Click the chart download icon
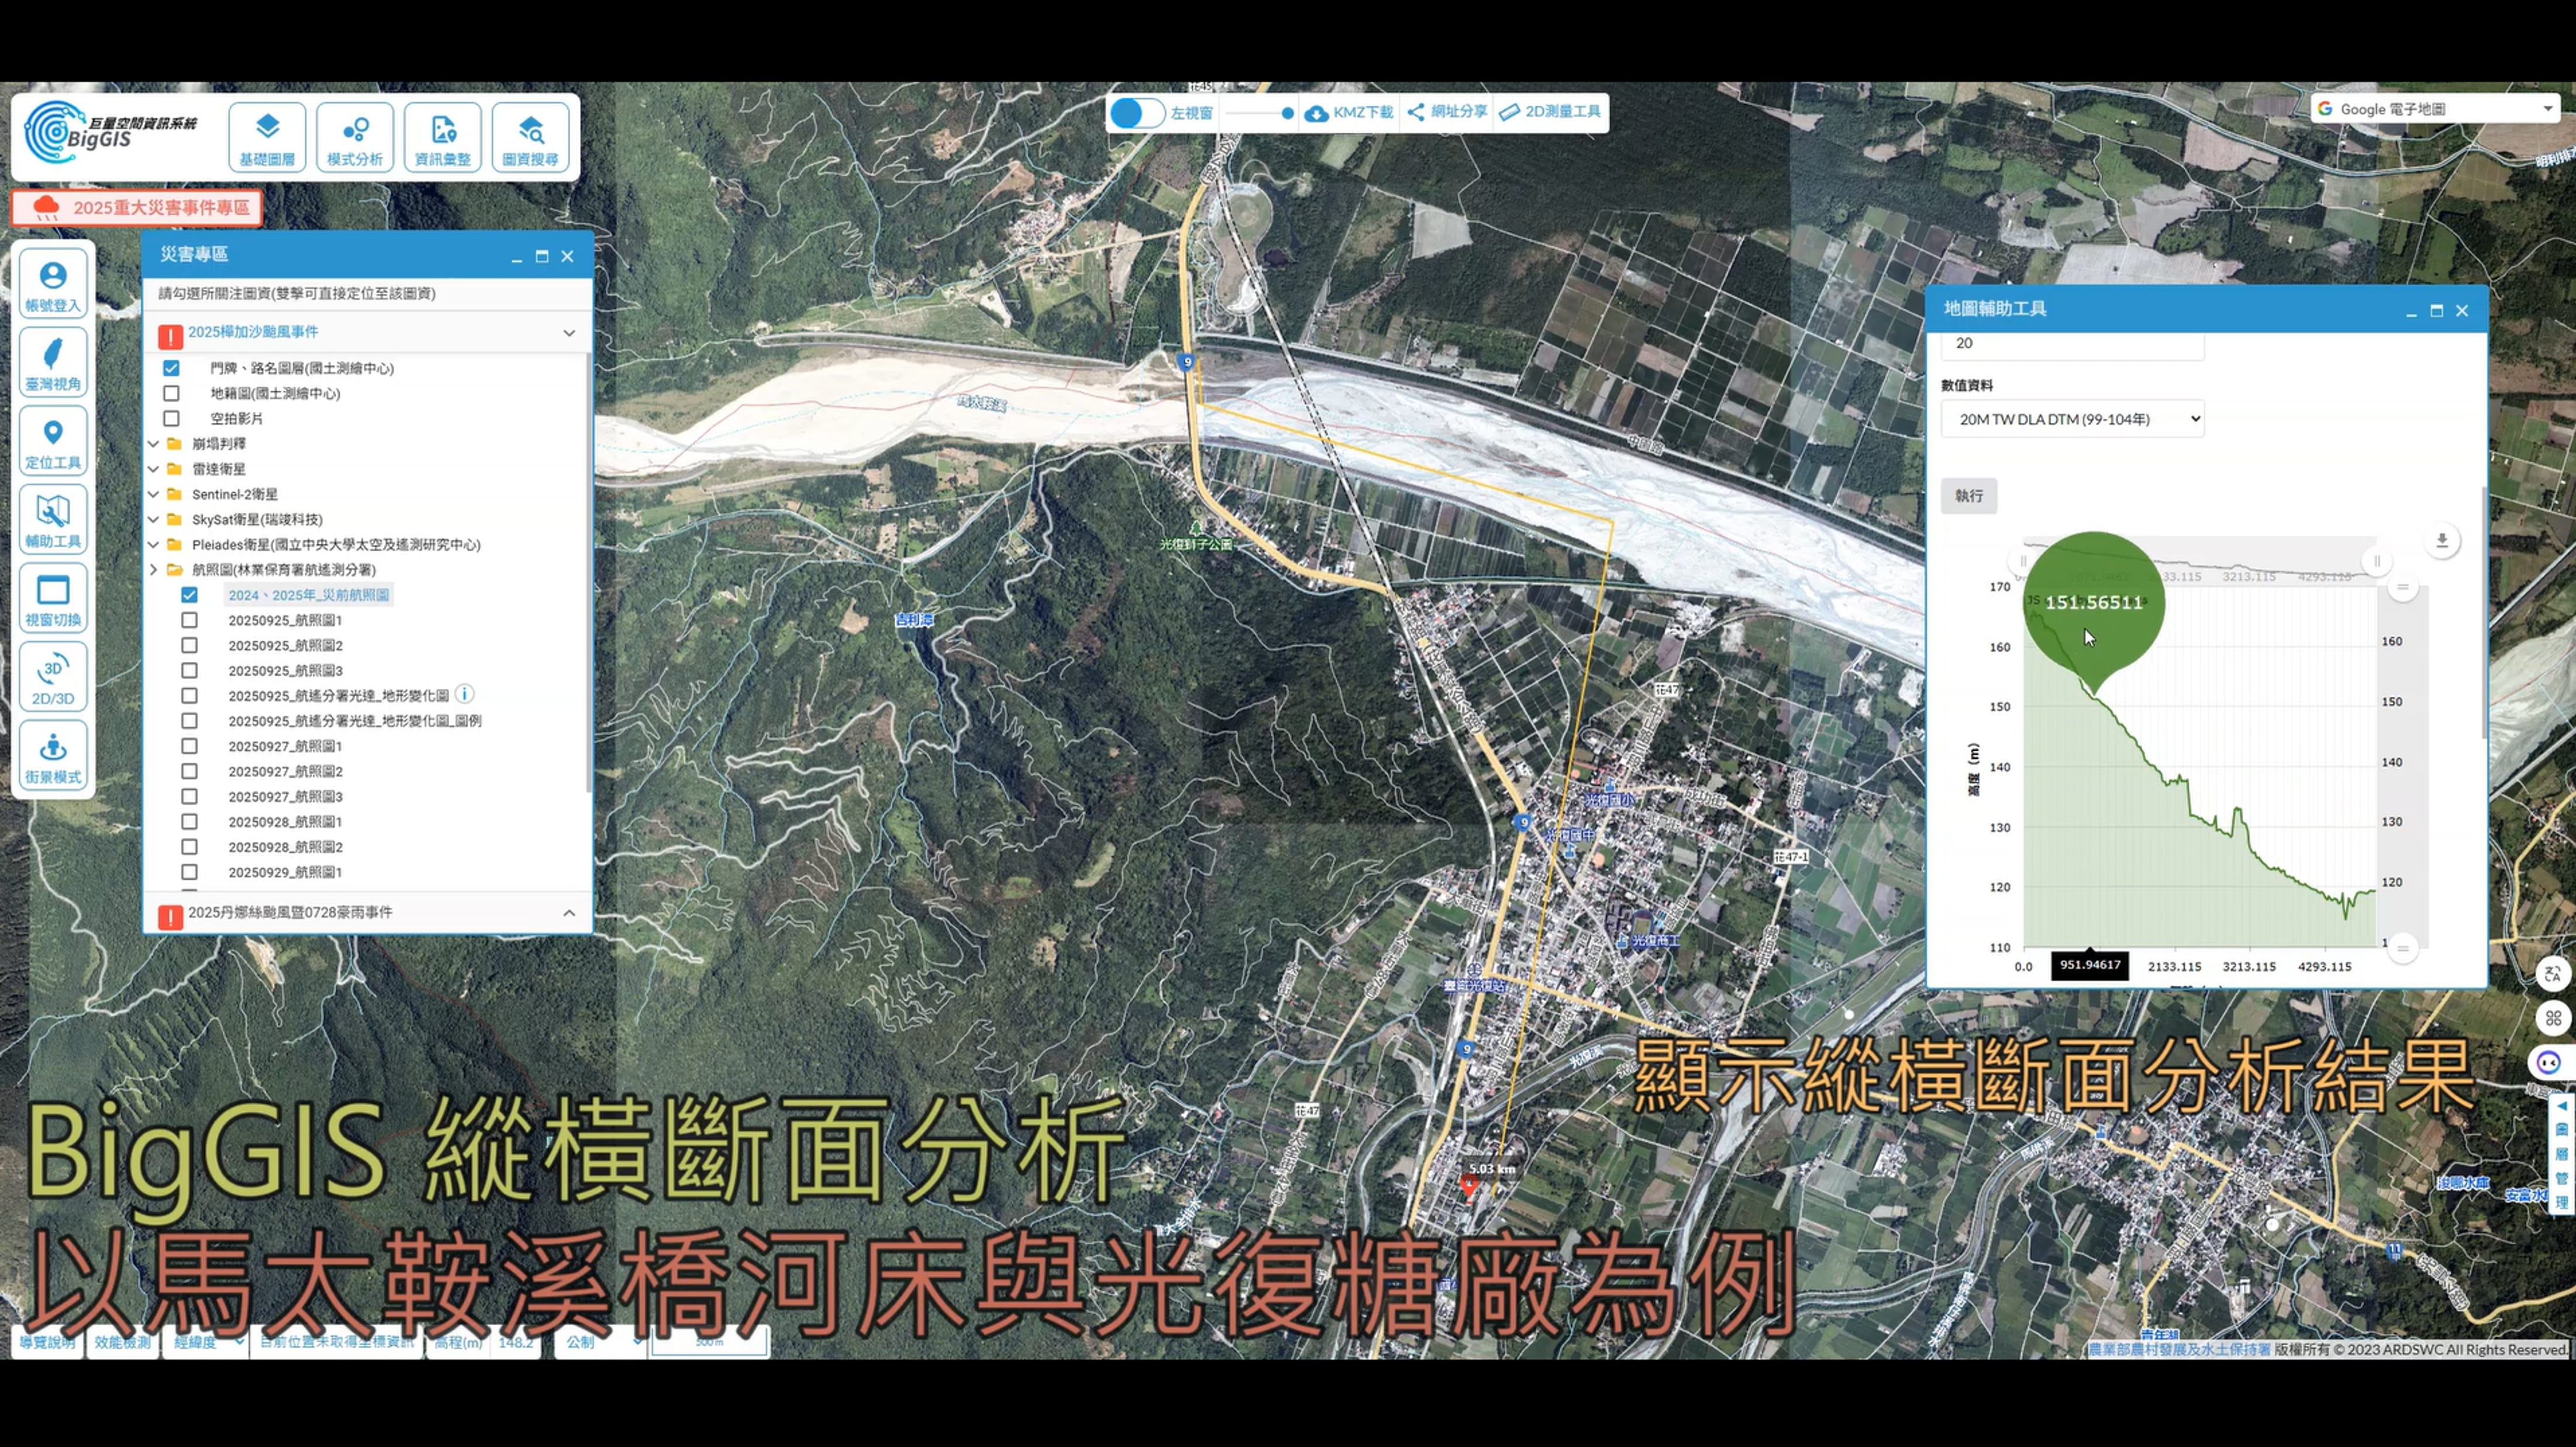The width and height of the screenshot is (2576, 1447). [2441, 541]
